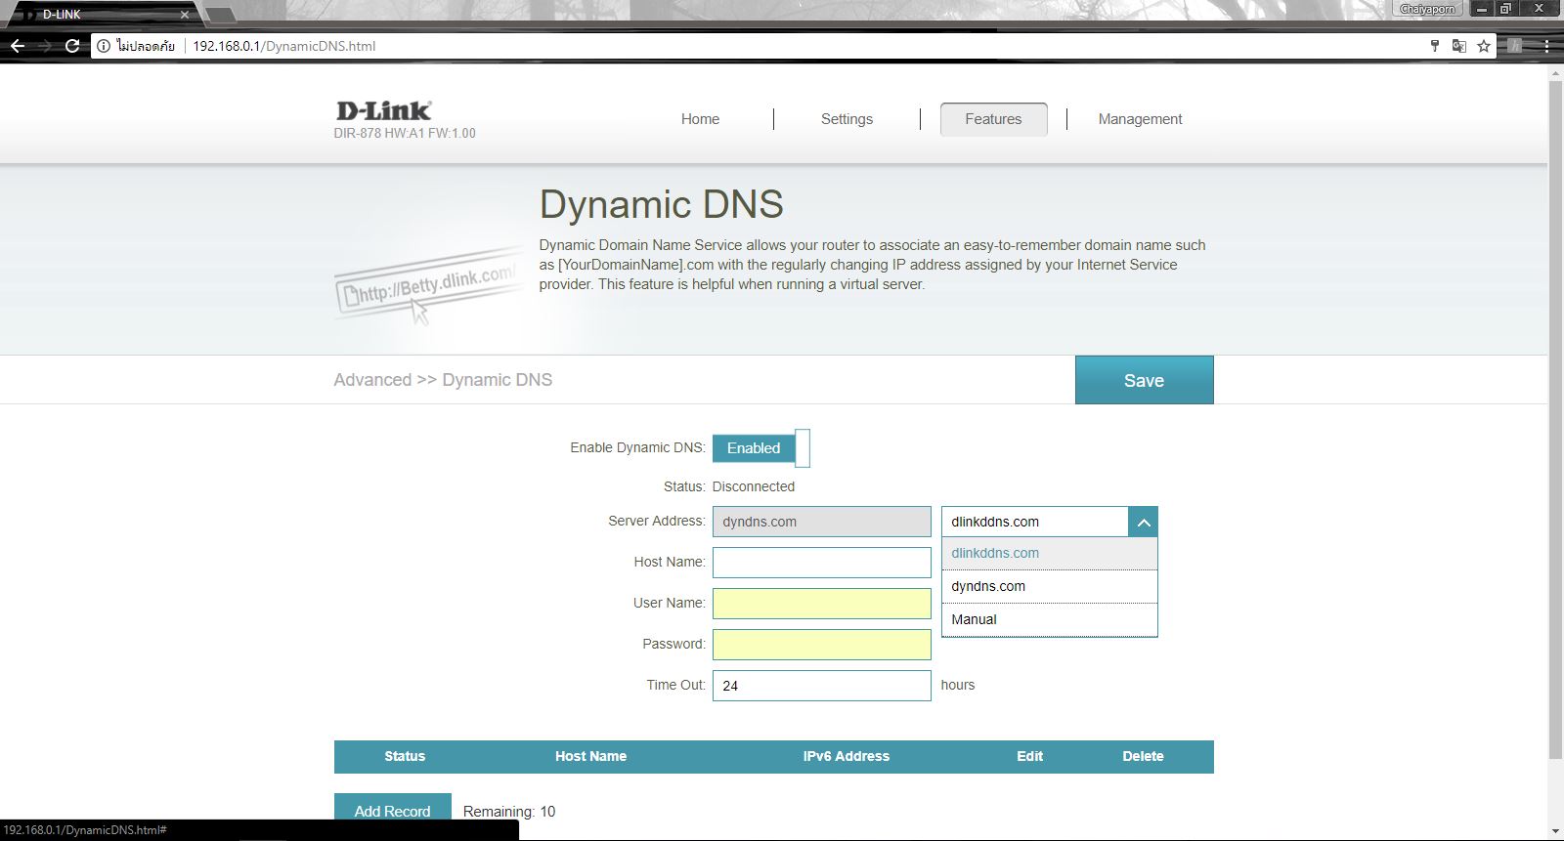Click the Time Out hours field
The image size is (1564, 841).
[x=822, y=686]
